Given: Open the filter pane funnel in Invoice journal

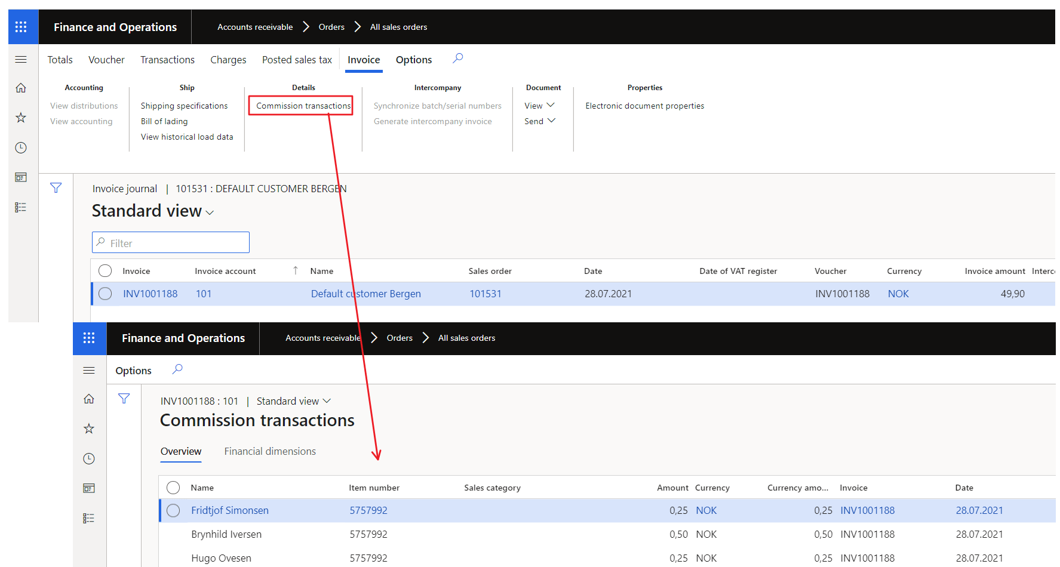Looking at the screenshot, I should tap(56, 188).
